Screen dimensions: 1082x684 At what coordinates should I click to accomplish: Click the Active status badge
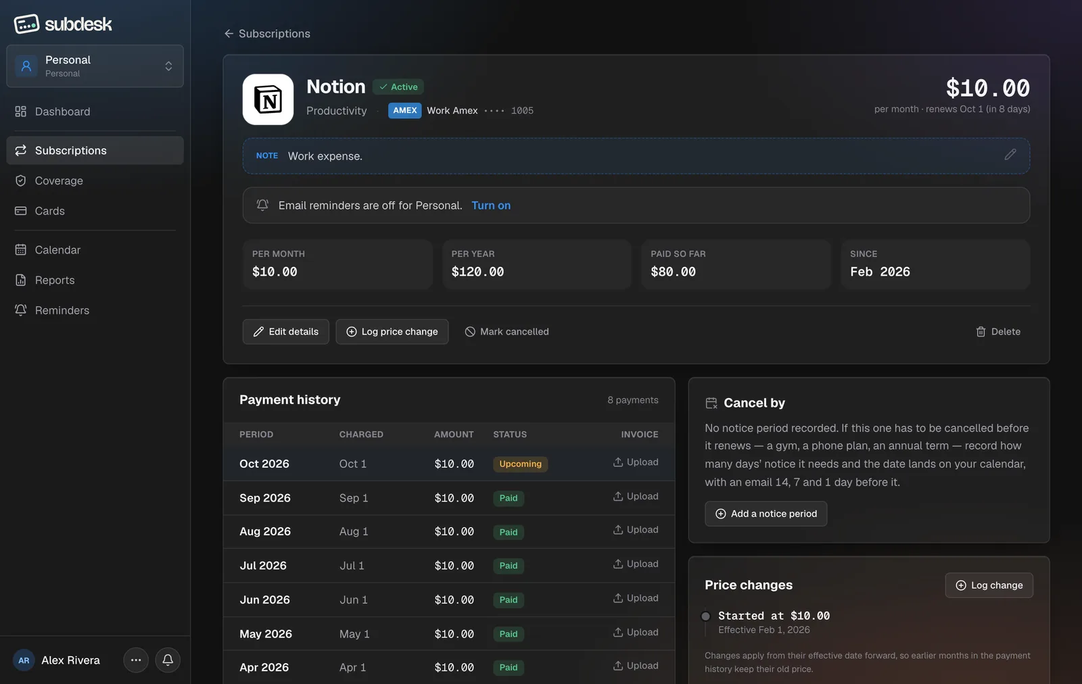(398, 87)
